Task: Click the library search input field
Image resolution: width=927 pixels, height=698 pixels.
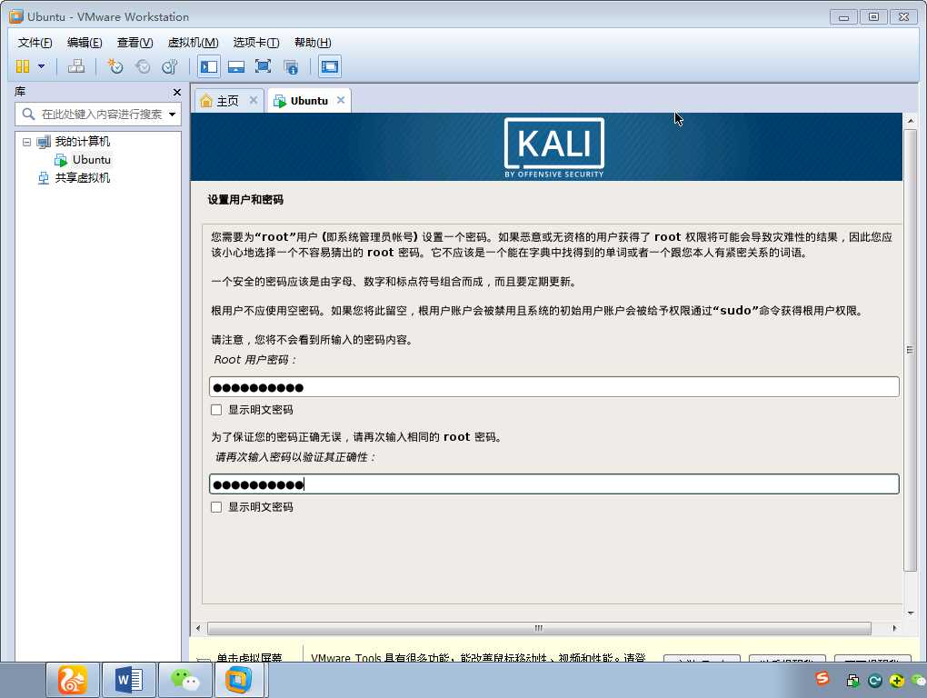Action: pyautogui.click(x=97, y=115)
